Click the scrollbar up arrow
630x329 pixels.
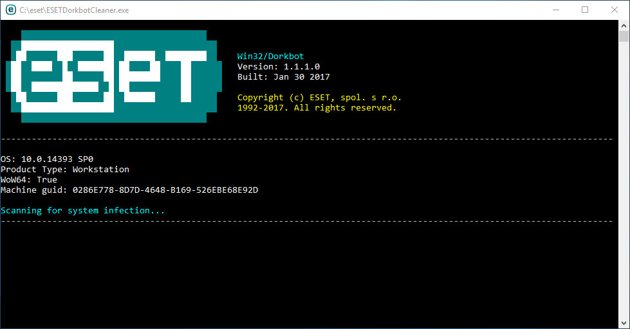[624, 26]
